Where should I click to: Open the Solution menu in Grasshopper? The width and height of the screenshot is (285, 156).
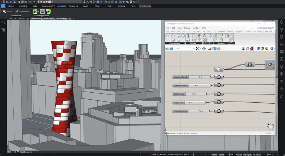pyautogui.click(x=196, y=28)
